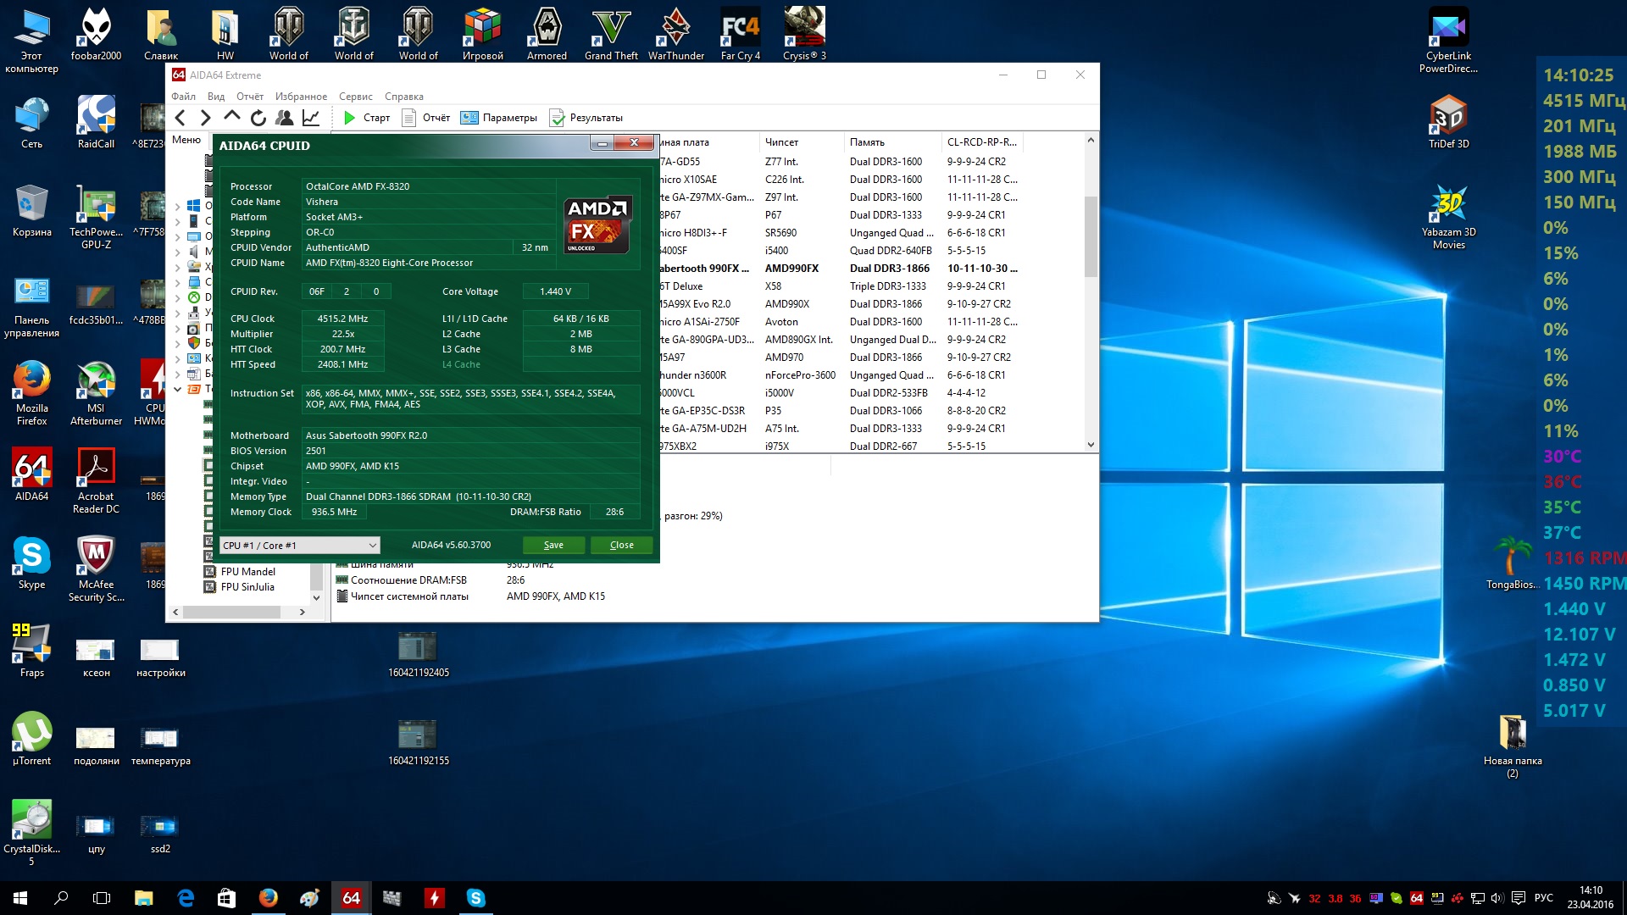Go back with left arrow icon
The width and height of the screenshot is (1627, 915).
click(x=180, y=118)
